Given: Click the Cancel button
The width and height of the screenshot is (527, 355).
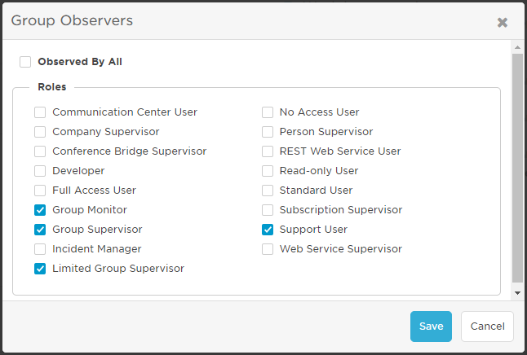Looking at the screenshot, I should 487,327.
